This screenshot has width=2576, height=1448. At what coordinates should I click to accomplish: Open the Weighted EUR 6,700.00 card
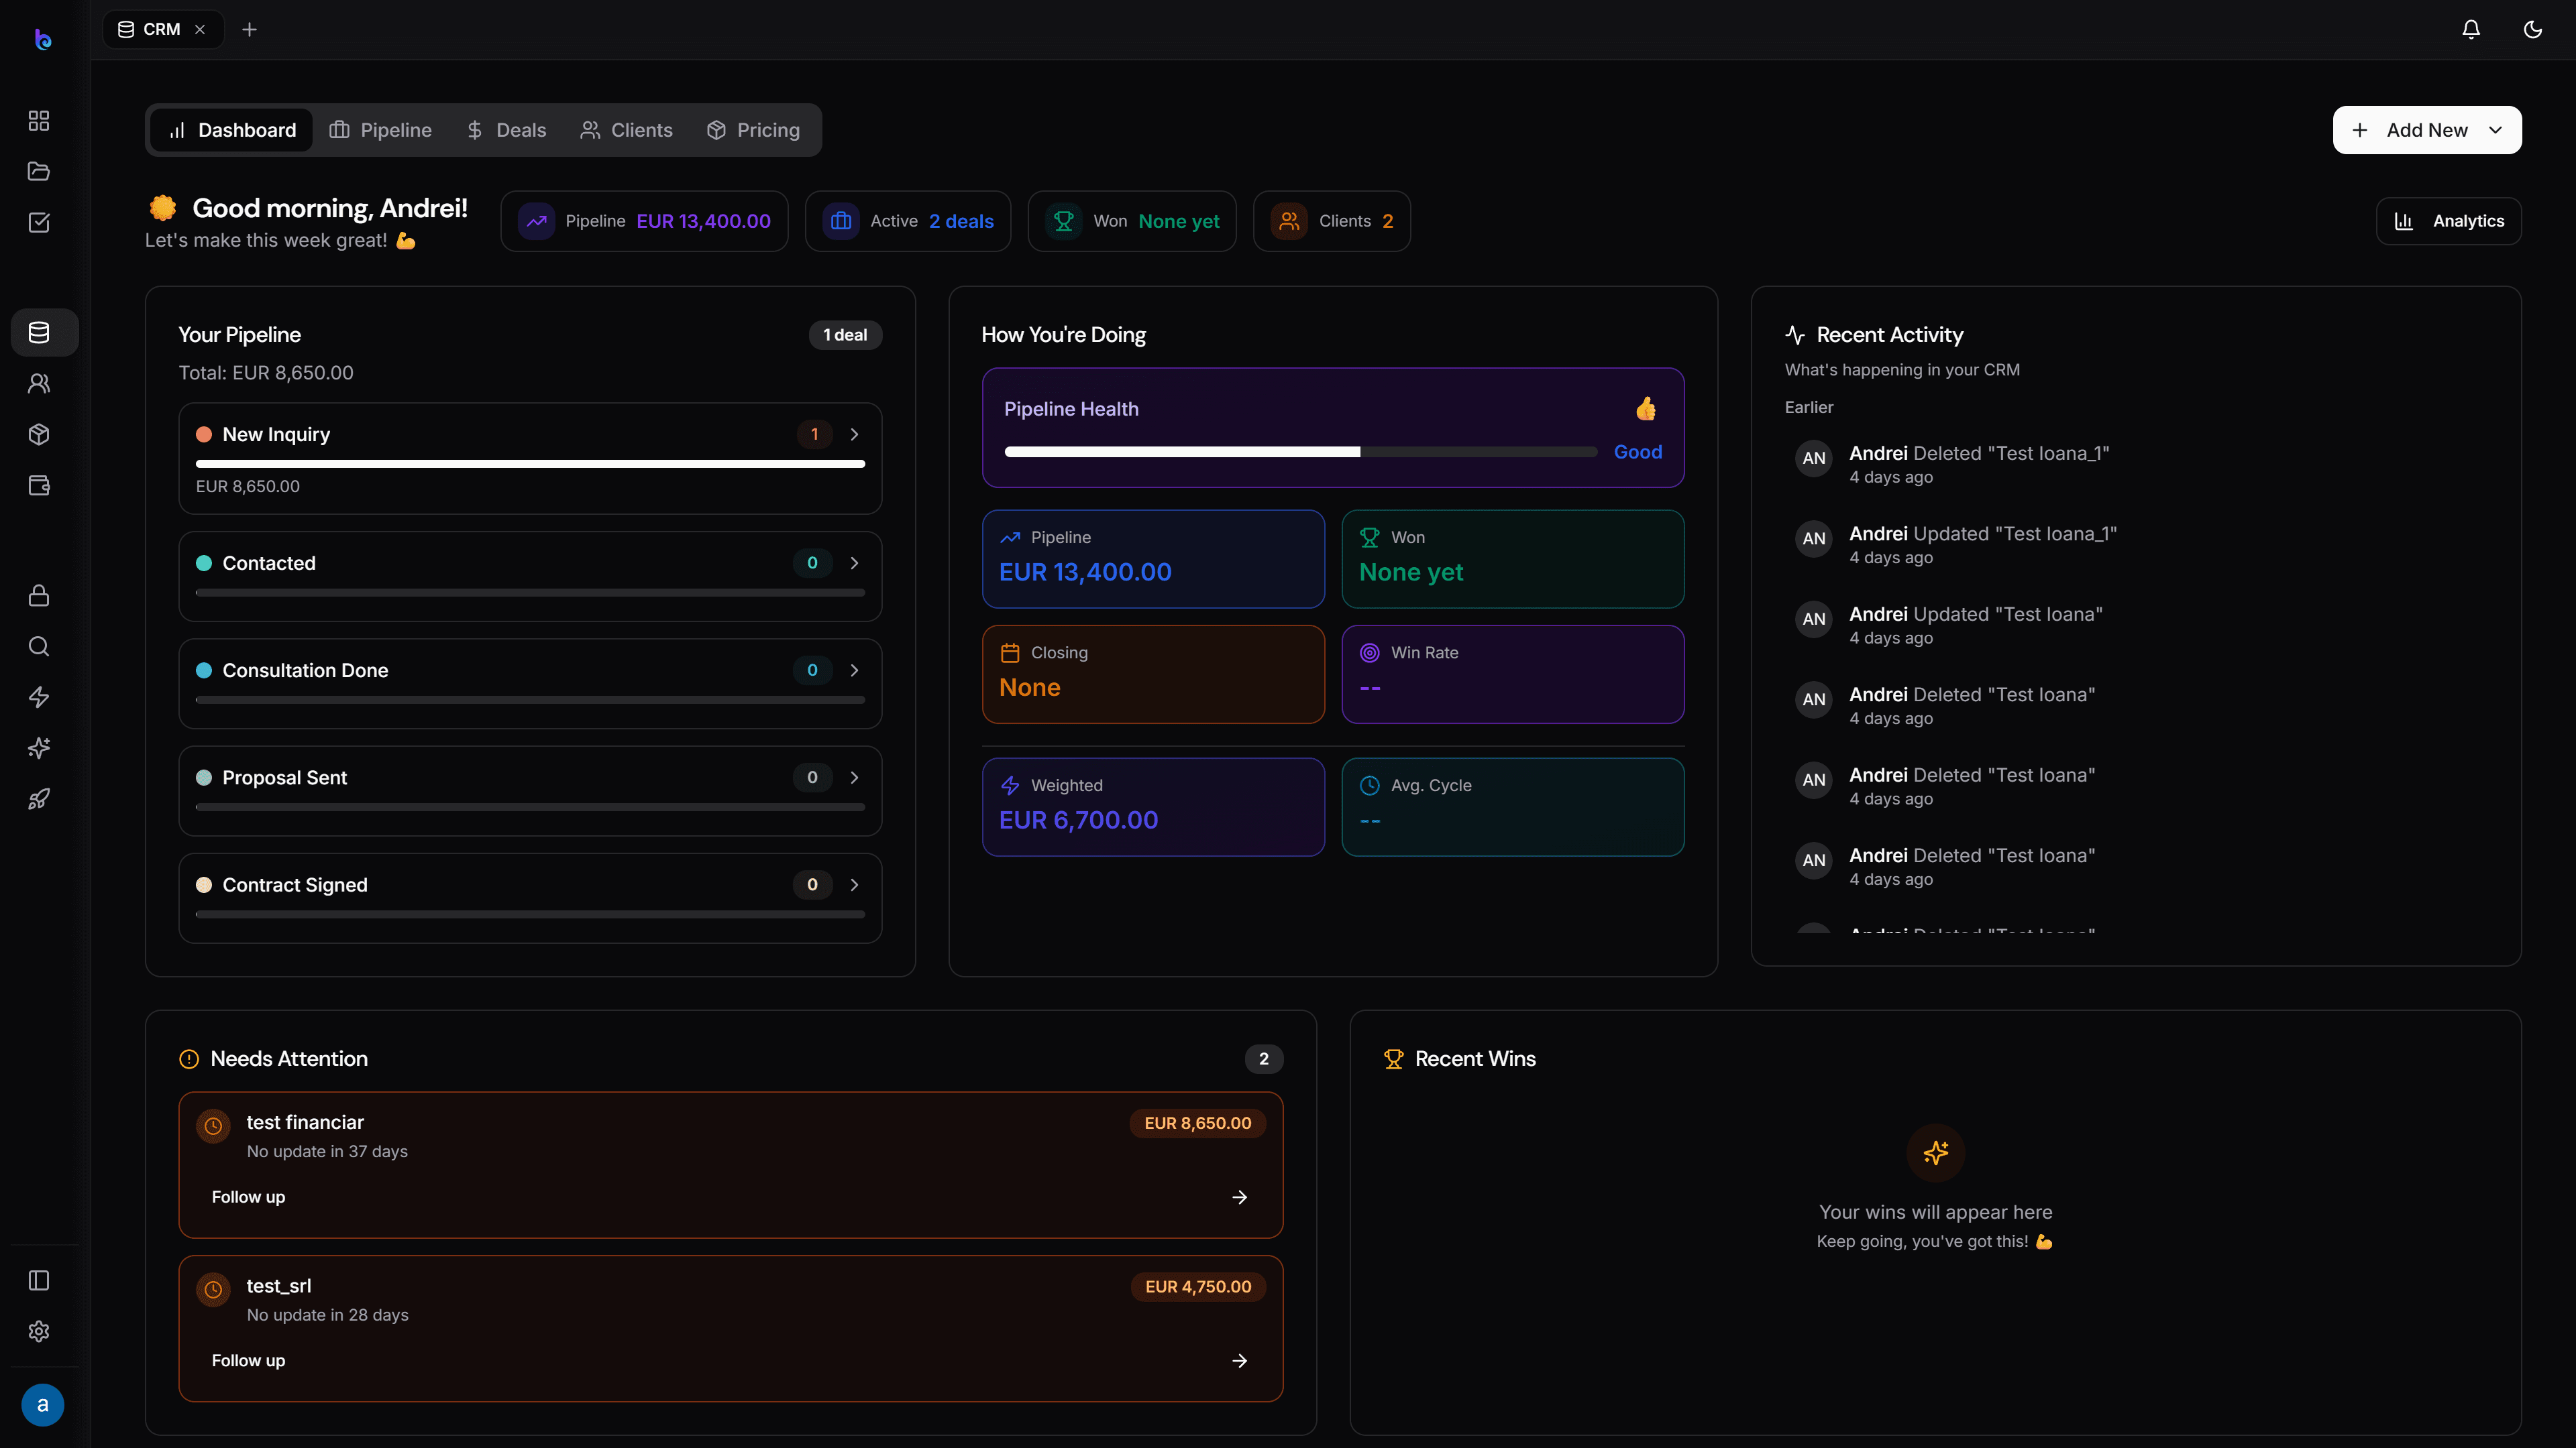pyautogui.click(x=1153, y=807)
